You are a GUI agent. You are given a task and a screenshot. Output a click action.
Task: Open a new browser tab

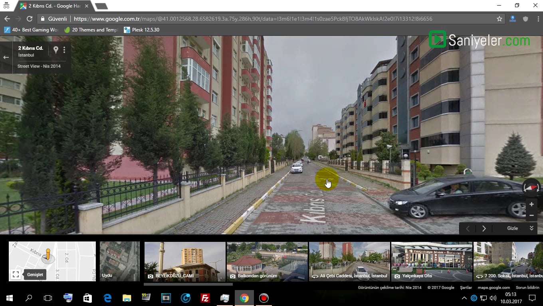(x=101, y=6)
